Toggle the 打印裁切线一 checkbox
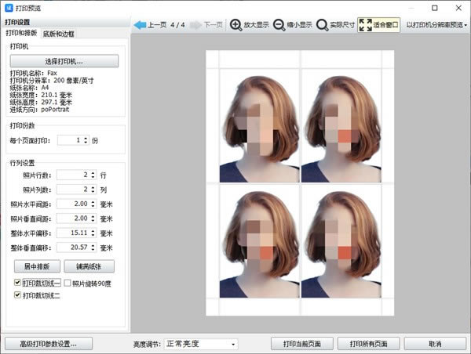 click(x=17, y=283)
